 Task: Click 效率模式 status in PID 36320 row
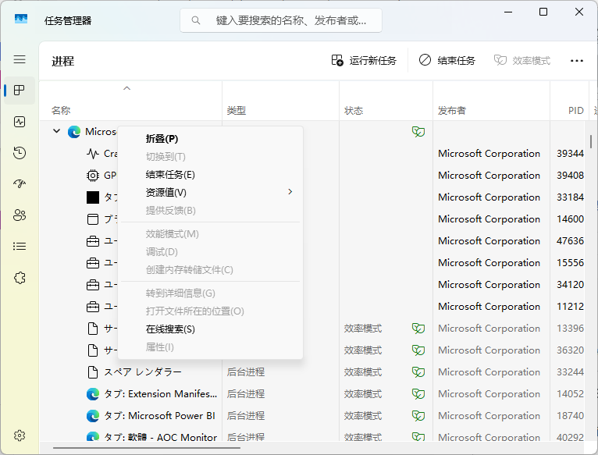pyautogui.click(x=363, y=350)
